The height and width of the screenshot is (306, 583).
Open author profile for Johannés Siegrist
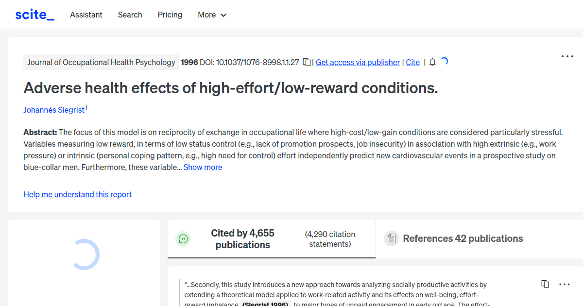(x=54, y=110)
